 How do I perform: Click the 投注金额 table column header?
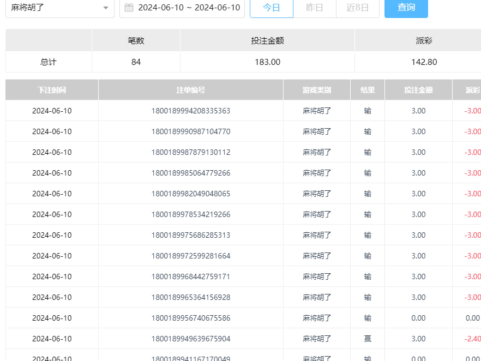[x=418, y=90]
